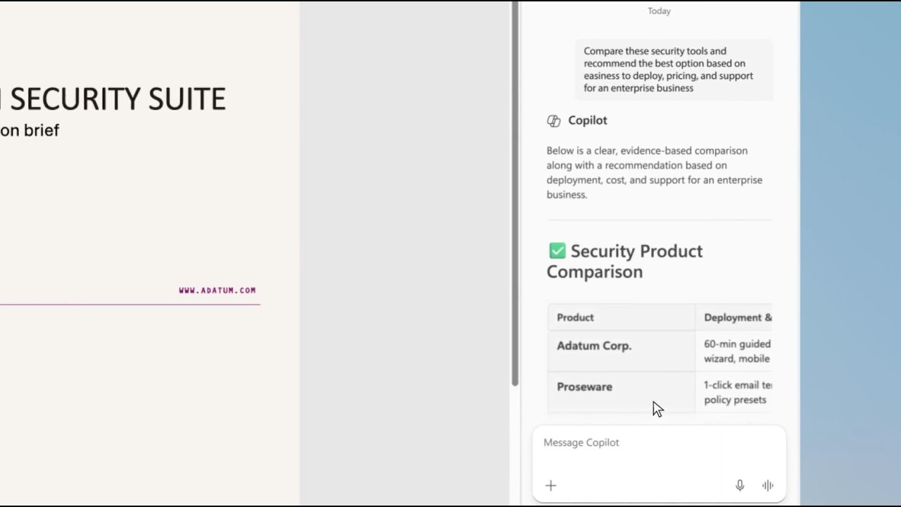
Task: Click the plus attach icon in Copilot
Action: point(550,485)
